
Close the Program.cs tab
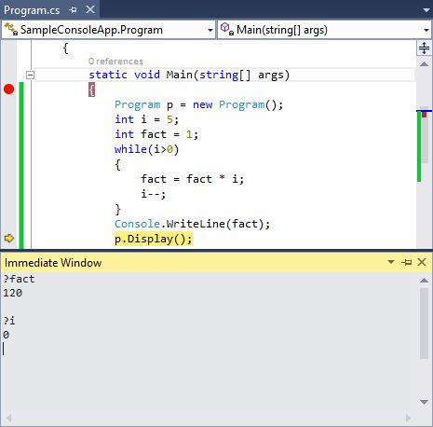click(x=90, y=9)
